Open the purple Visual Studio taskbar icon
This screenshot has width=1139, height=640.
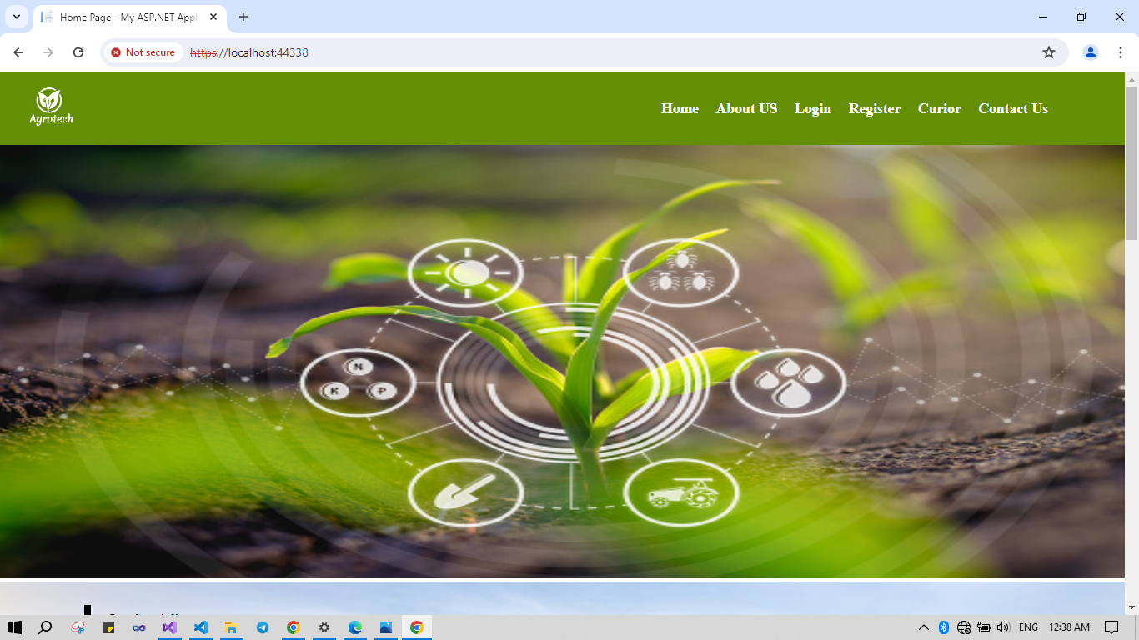click(170, 627)
